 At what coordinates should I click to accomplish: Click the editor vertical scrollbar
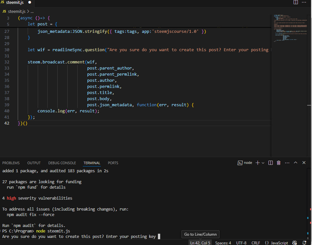click(309, 85)
